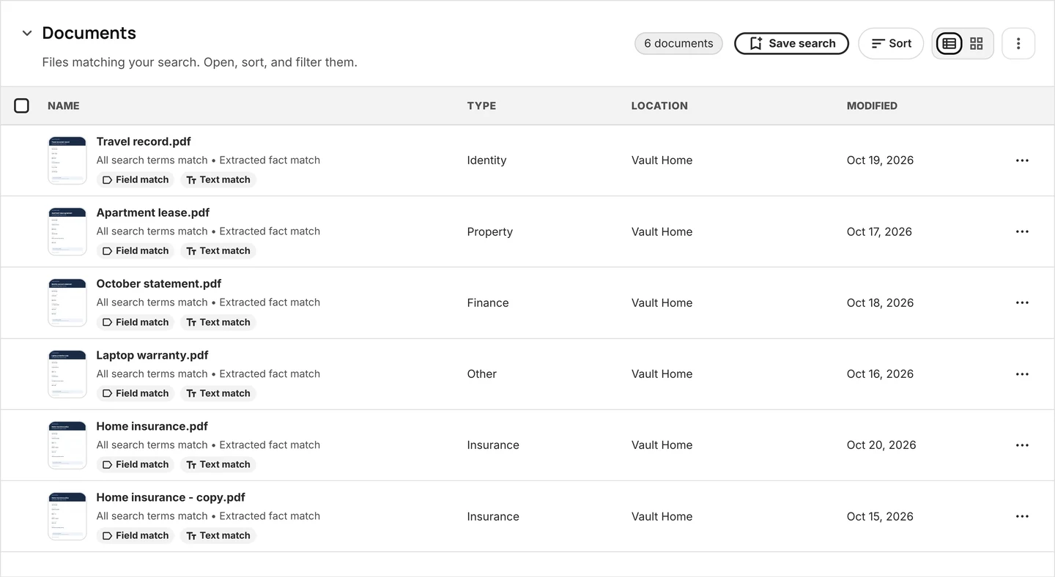Collapse the Documents section
The height and width of the screenshot is (577, 1055).
click(x=27, y=33)
